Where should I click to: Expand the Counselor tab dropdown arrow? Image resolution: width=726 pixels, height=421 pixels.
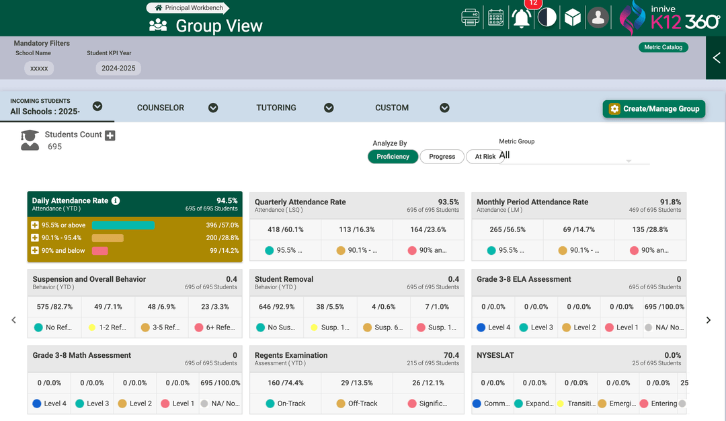coord(213,108)
